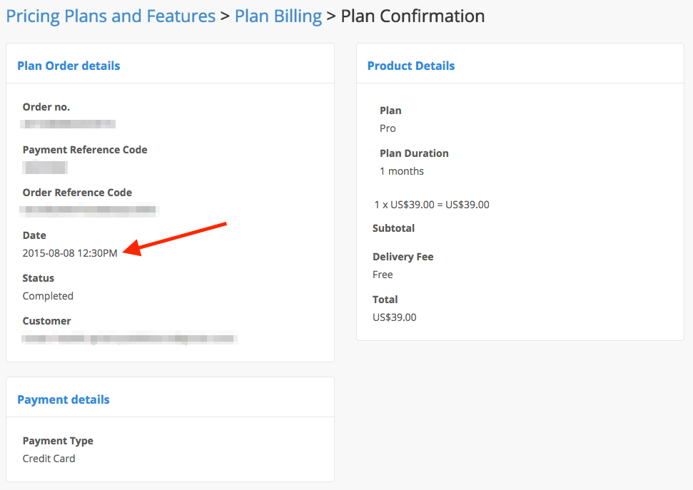Image resolution: width=693 pixels, height=490 pixels.
Task: Select the Completed status text
Action: tap(48, 296)
